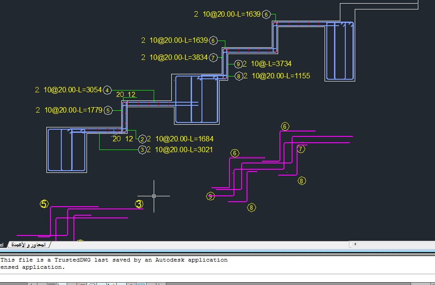Pick bar mark 9 beside L=3734
Image resolution: width=435 pixels, height=285 pixels.
(238, 64)
